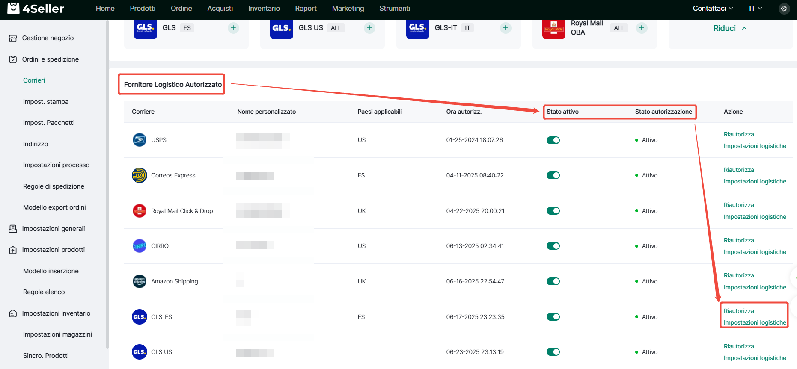Open Impostazioni logistiche for Amazon Shipping

pos(755,287)
